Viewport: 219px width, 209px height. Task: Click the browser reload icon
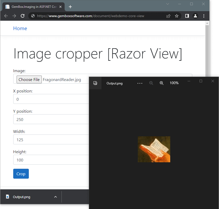23,16
